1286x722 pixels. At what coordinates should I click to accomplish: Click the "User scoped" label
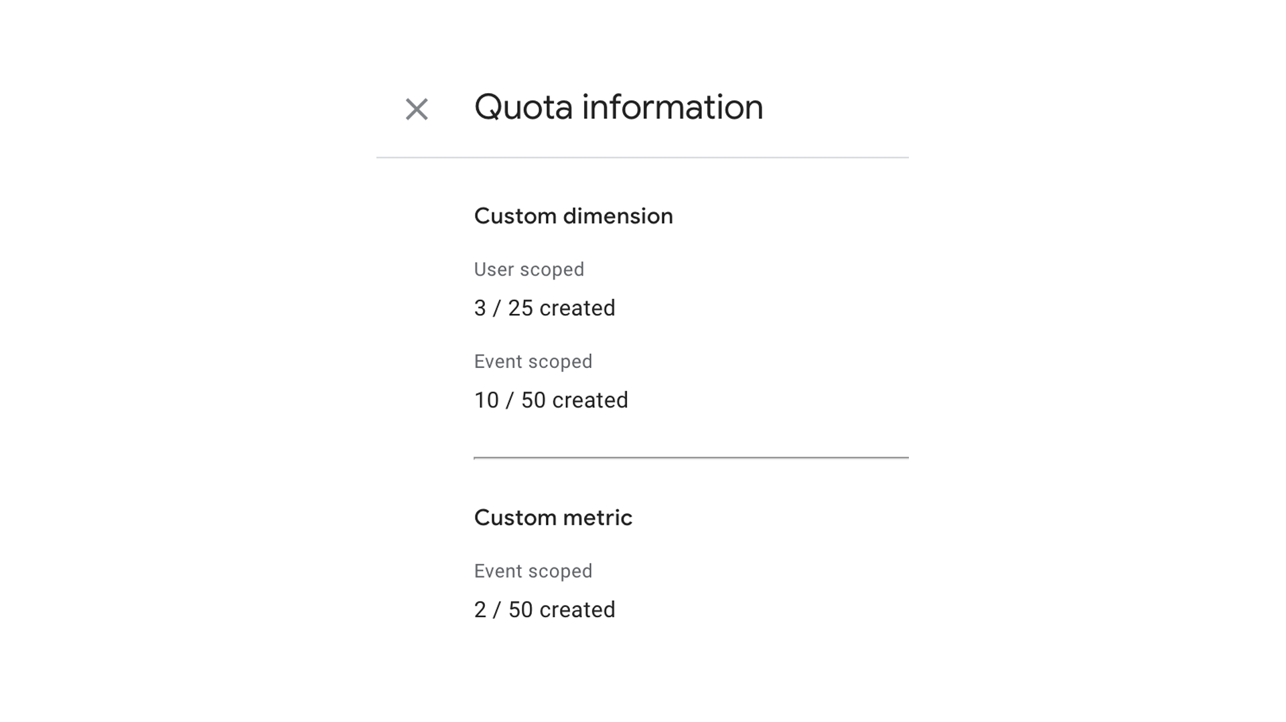click(529, 270)
